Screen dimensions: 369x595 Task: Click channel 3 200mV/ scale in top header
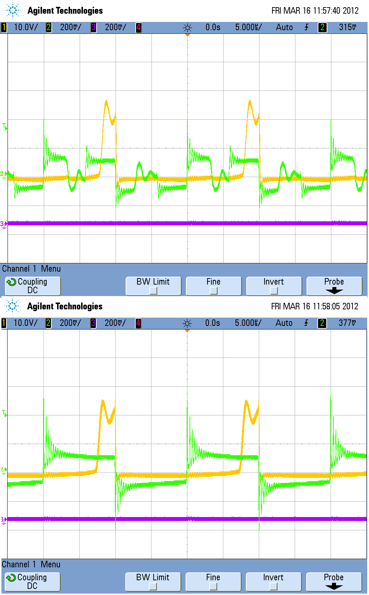point(116,27)
